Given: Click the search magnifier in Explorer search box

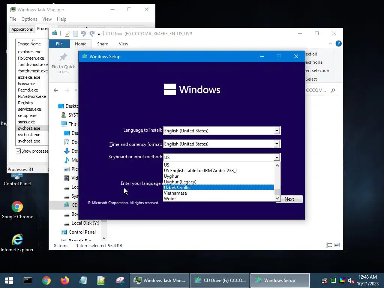Looking at the screenshot, I should (333, 90).
